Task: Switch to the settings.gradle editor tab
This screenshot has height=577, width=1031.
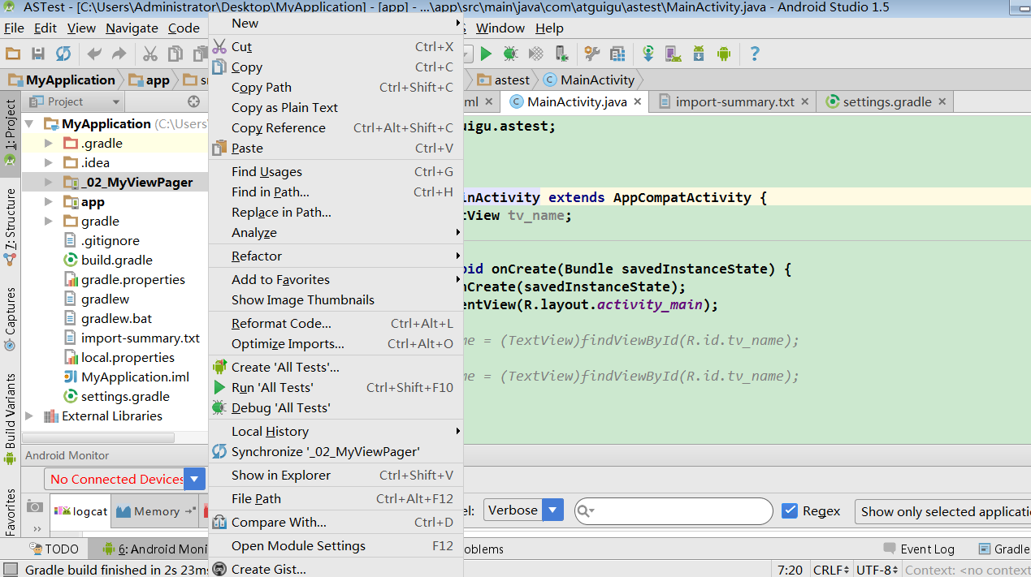Action: coord(886,101)
